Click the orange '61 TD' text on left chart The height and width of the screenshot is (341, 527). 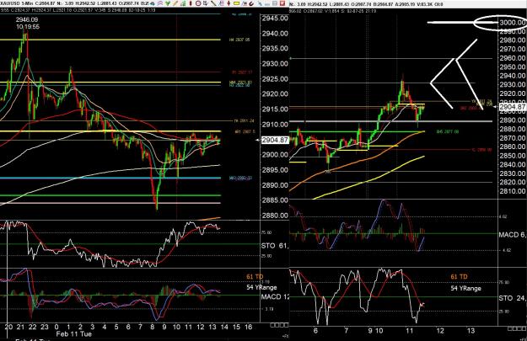coord(255,276)
